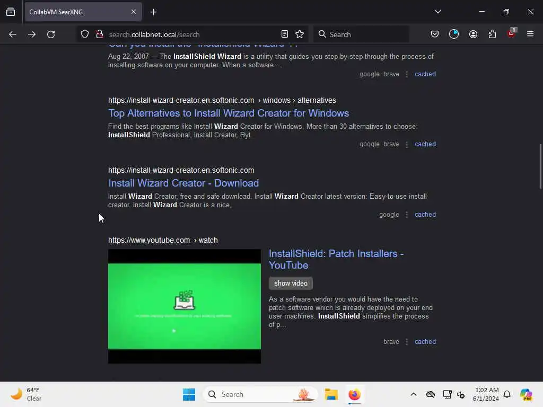Open Top Alternatives to Install Wizard Creator link
The image size is (543, 407).
tap(229, 113)
